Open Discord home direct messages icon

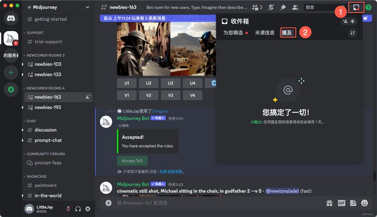[10, 18]
